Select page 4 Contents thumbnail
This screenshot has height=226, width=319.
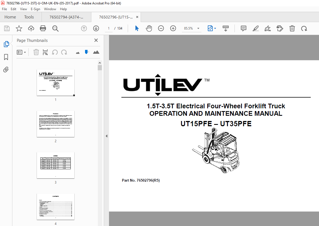point(56,207)
